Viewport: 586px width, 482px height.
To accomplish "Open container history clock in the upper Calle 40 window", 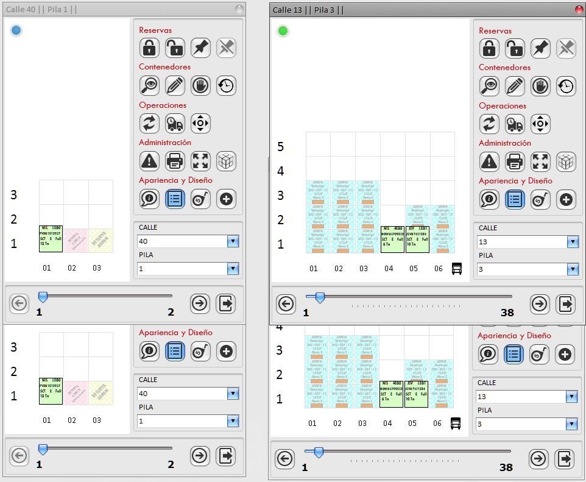I will point(226,86).
